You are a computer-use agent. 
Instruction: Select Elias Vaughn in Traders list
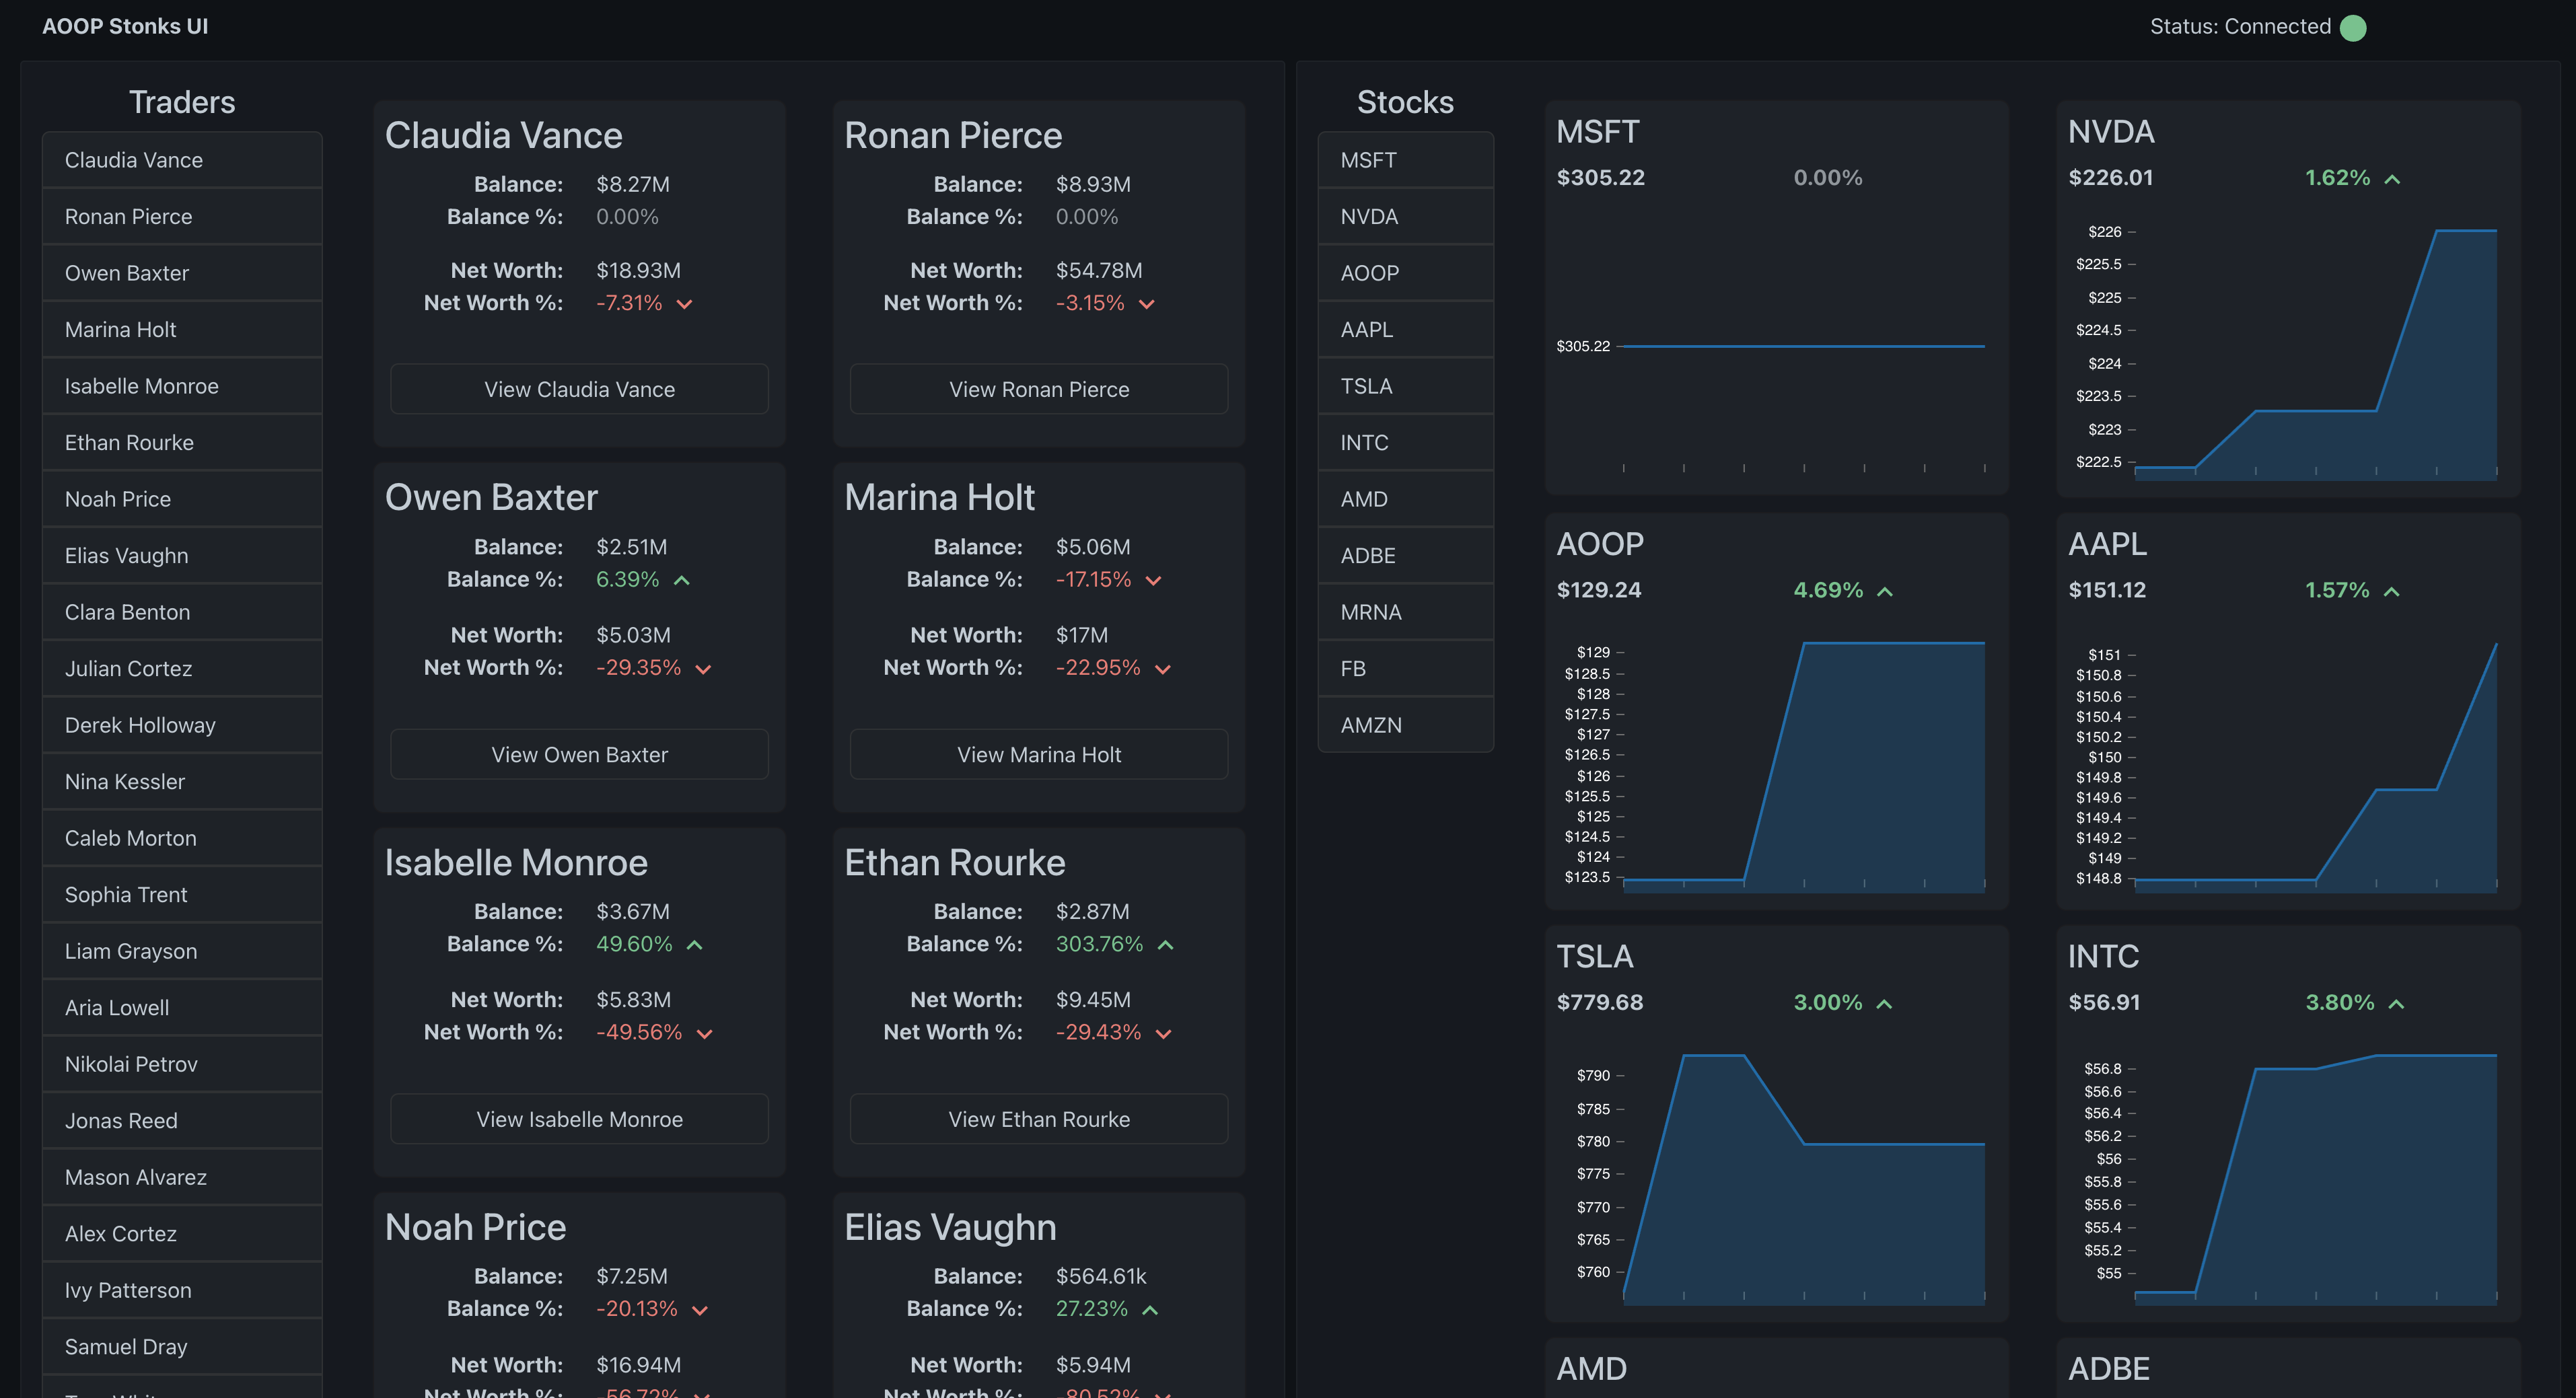[182, 556]
